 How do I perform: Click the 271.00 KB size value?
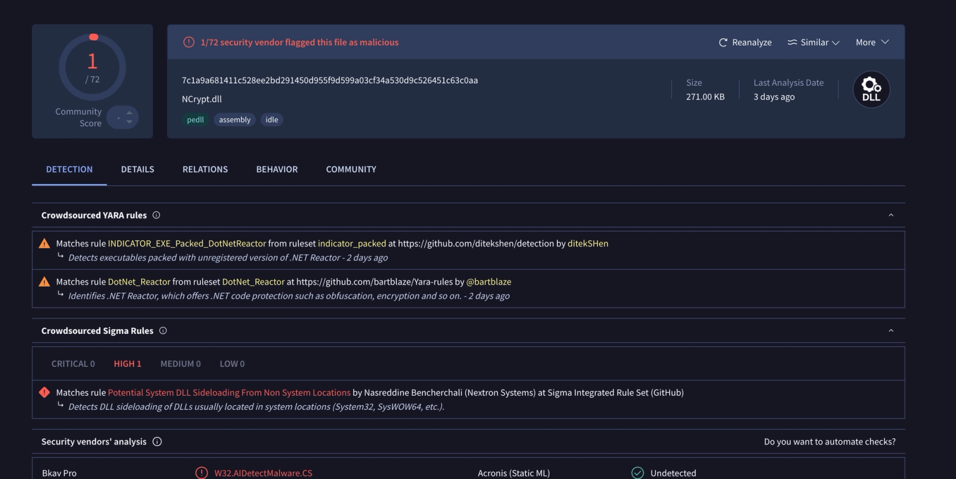pos(705,97)
